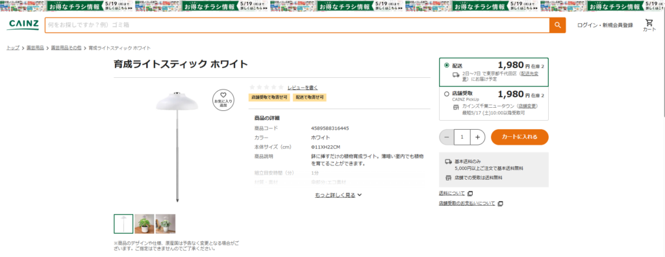665x257 pixels.
Task: Click the orange search magnifier button
Action: [557, 25]
